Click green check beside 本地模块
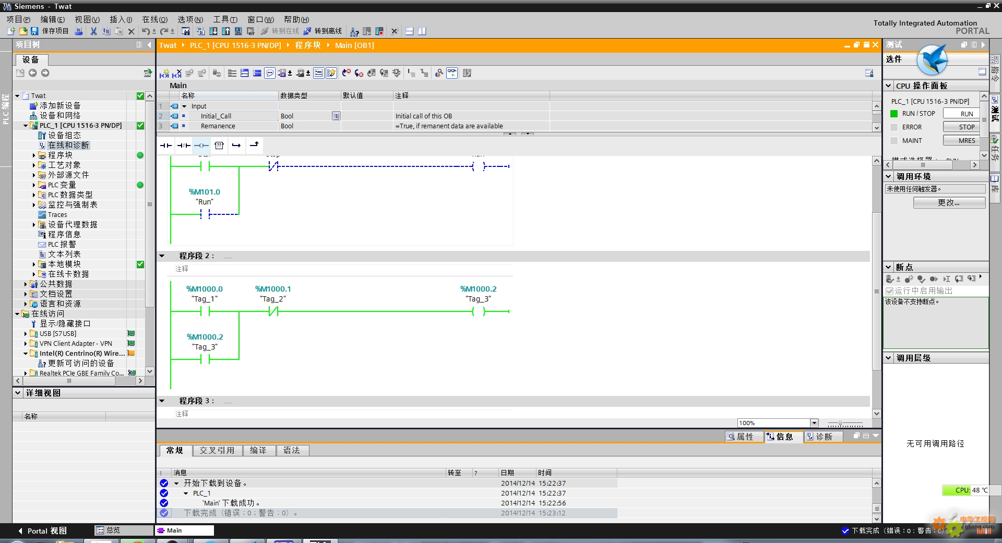The height and width of the screenshot is (543, 1002). coord(140,264)
